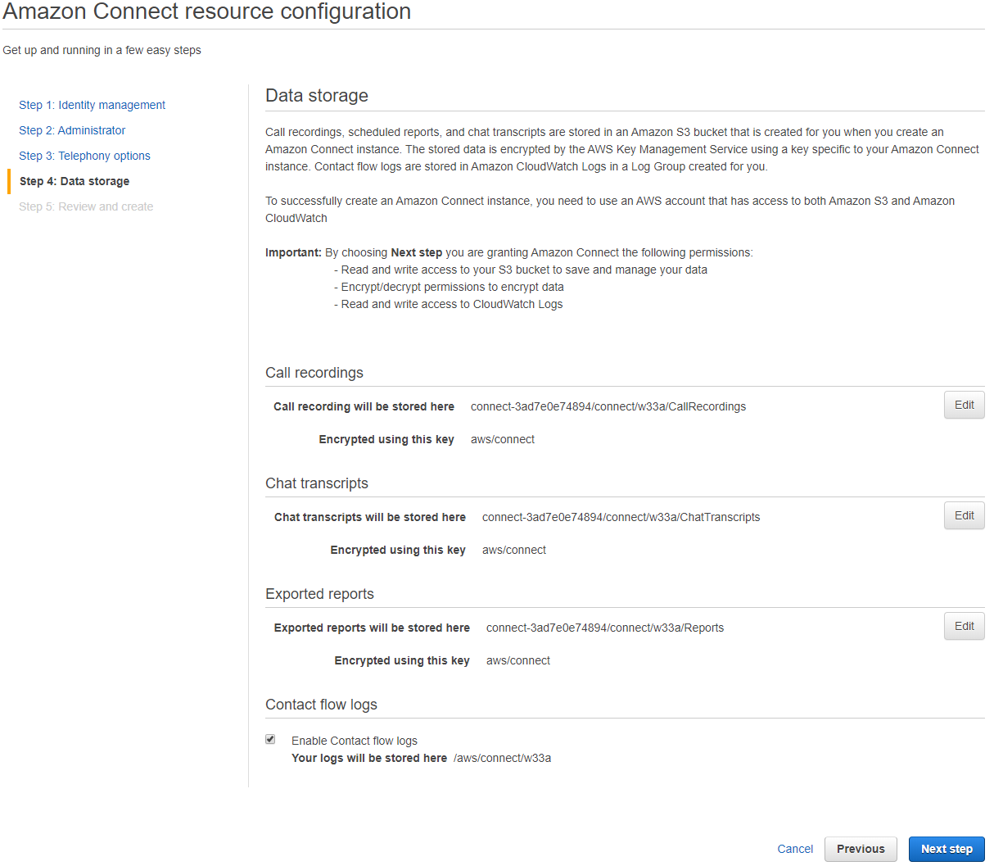Open Step 2: Administrator
Viewport: 994px width, 866px height.
(72, 130)
